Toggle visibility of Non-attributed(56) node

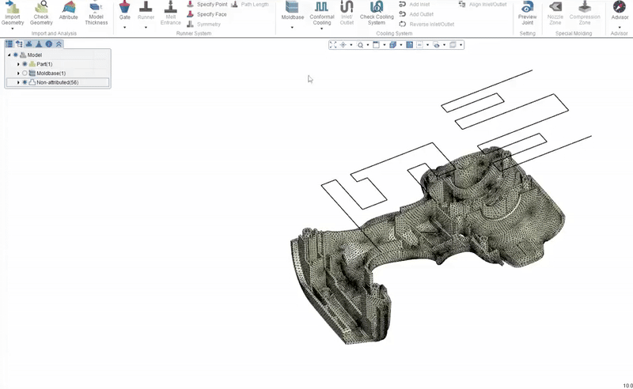coord(25,82)
